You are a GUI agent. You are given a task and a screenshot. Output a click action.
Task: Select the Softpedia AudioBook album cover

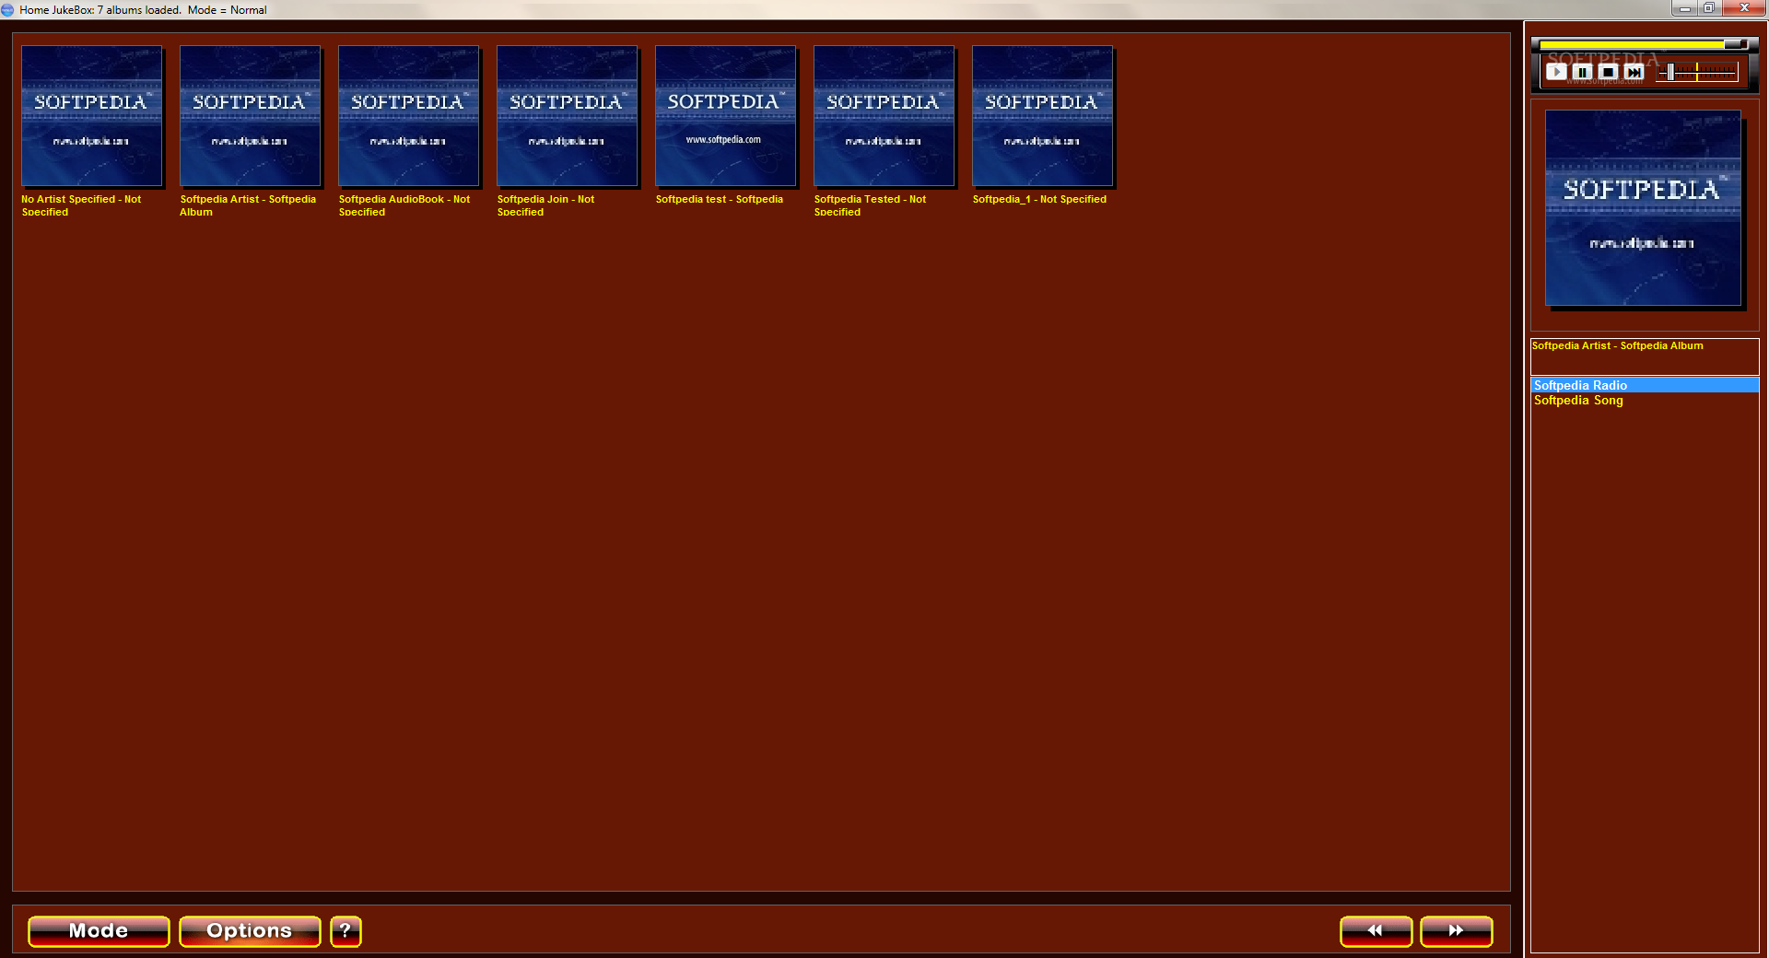(x=409, y=116)
